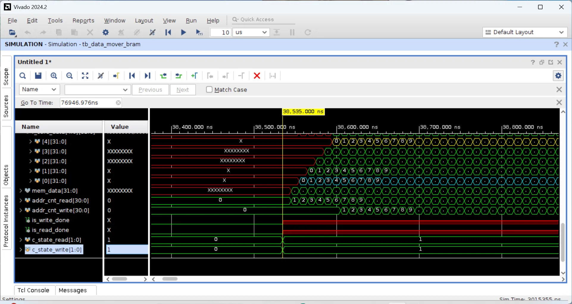Expand addr_cnt_write[30:0] bus
572x304 pixels.
(21, 210)
